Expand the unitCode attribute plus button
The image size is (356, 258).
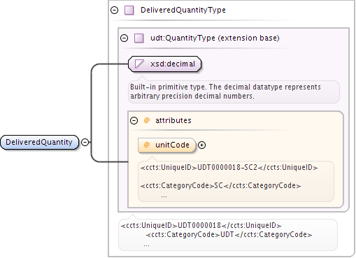pos(201,145)
